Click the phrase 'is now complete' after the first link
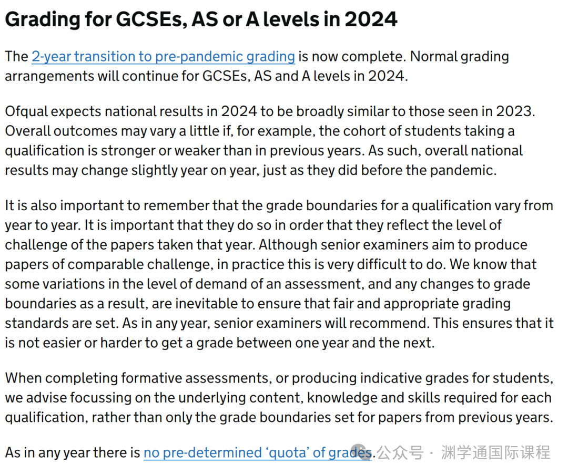The image size is (568, 475). [x=352, y=56]
